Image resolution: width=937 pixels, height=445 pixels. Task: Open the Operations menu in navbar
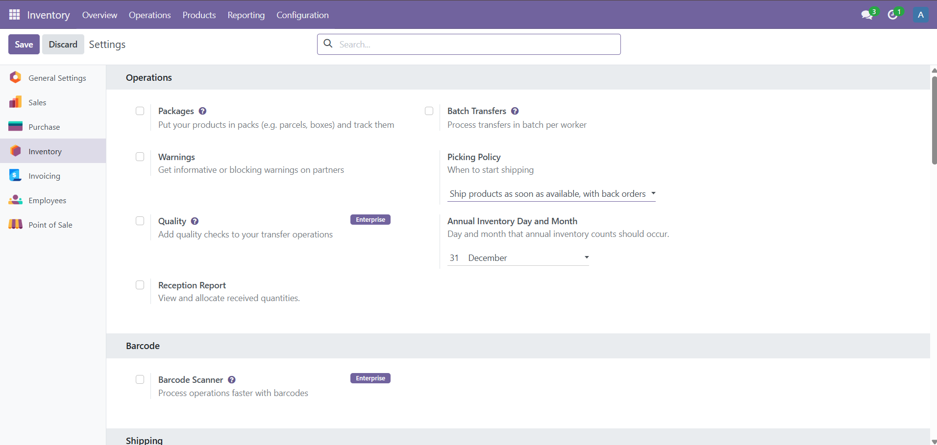point(149,15)
